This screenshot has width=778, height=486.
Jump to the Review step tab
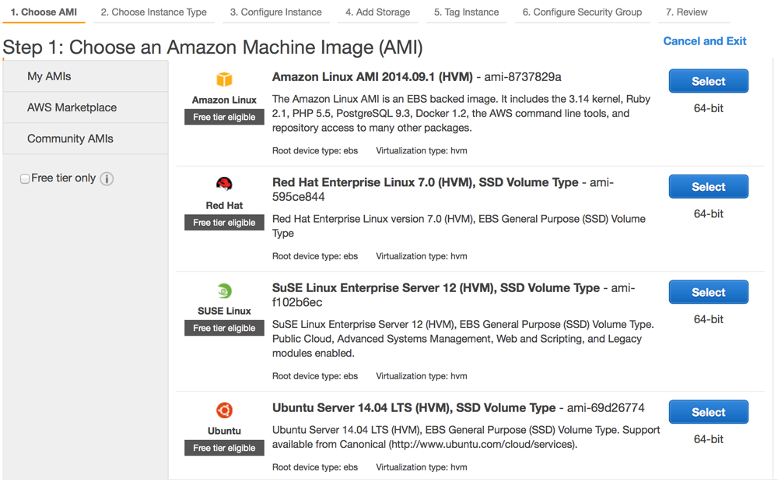pos(686,12)
